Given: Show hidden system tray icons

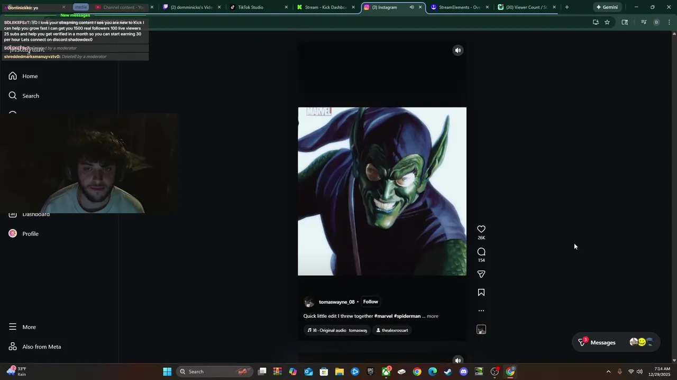Looking at the screenshot, I should tap(608, 372).
